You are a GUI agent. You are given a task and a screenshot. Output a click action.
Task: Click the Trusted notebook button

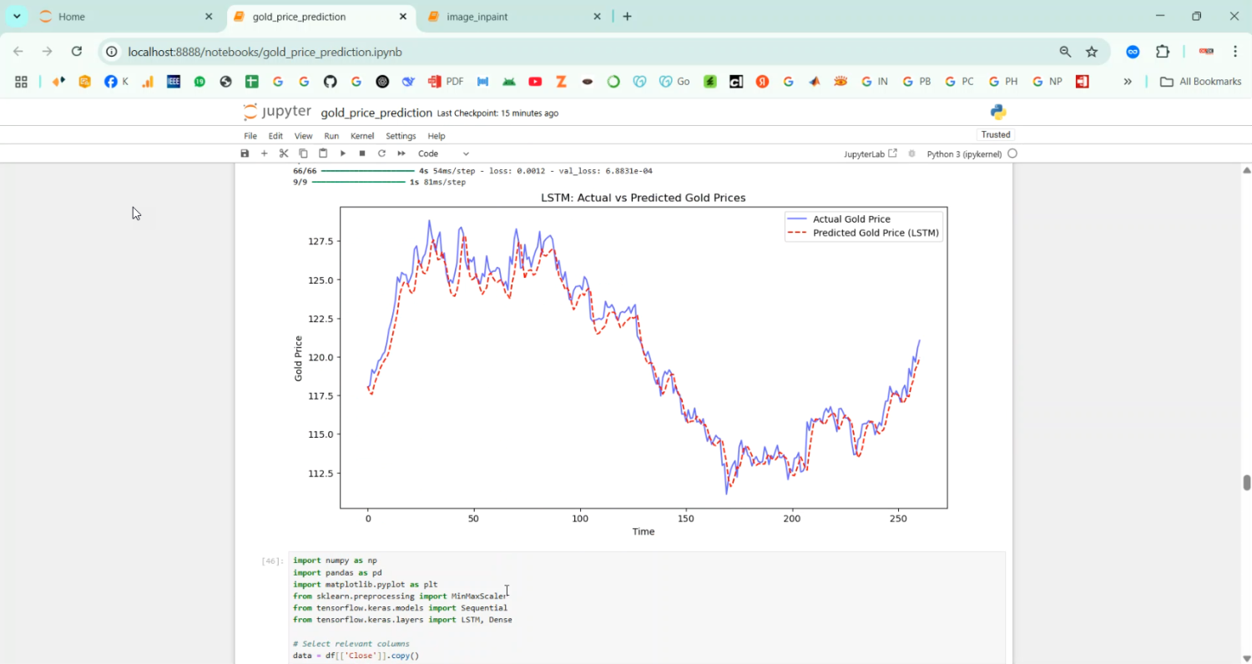(x=995, y=134)
